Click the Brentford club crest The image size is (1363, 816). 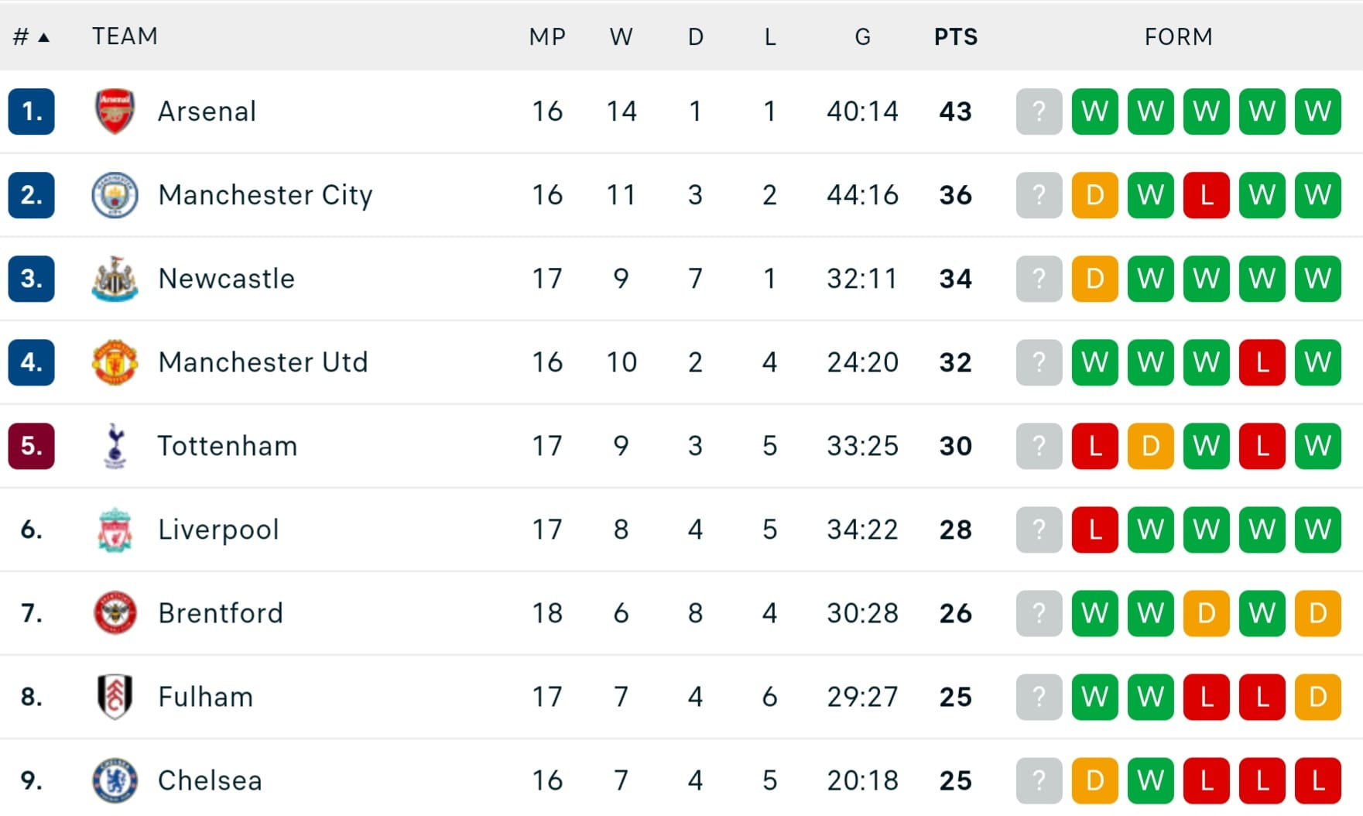click(115, 613)
